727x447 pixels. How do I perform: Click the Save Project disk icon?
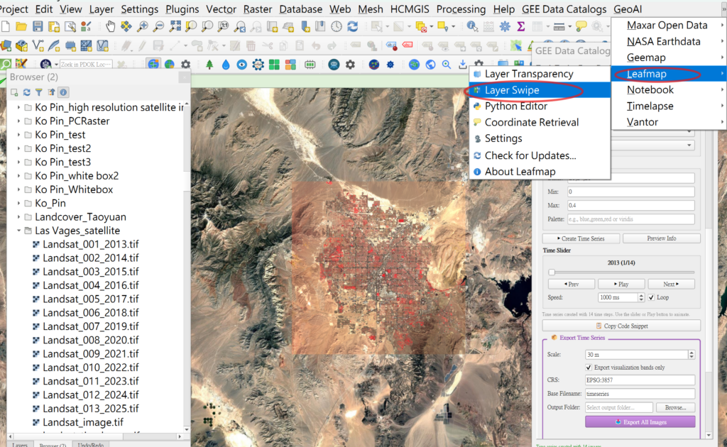(38, 26)
